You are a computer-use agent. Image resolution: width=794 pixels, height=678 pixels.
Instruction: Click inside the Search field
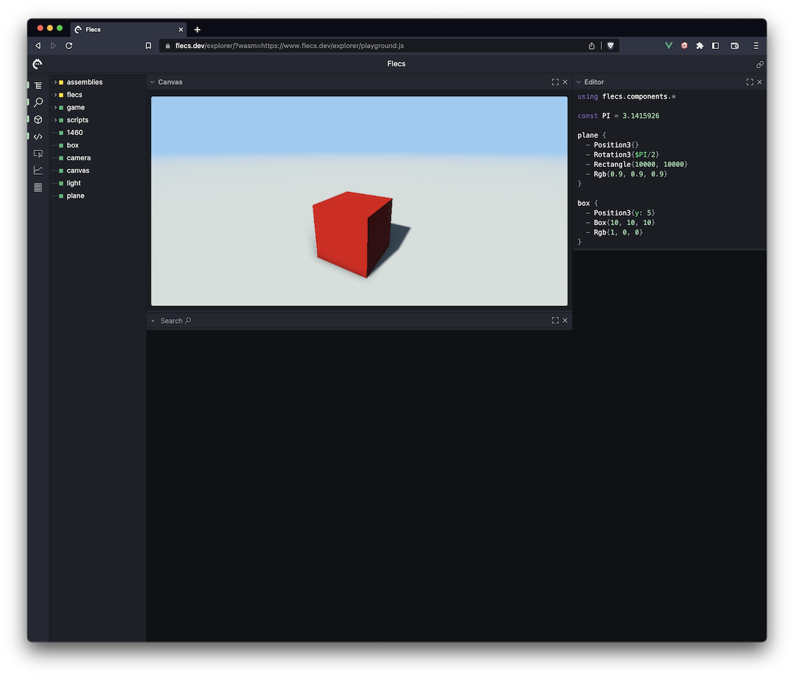(173, 320)
